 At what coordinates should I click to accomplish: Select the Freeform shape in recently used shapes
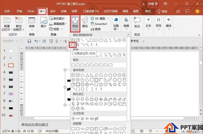tap(73, 45)
